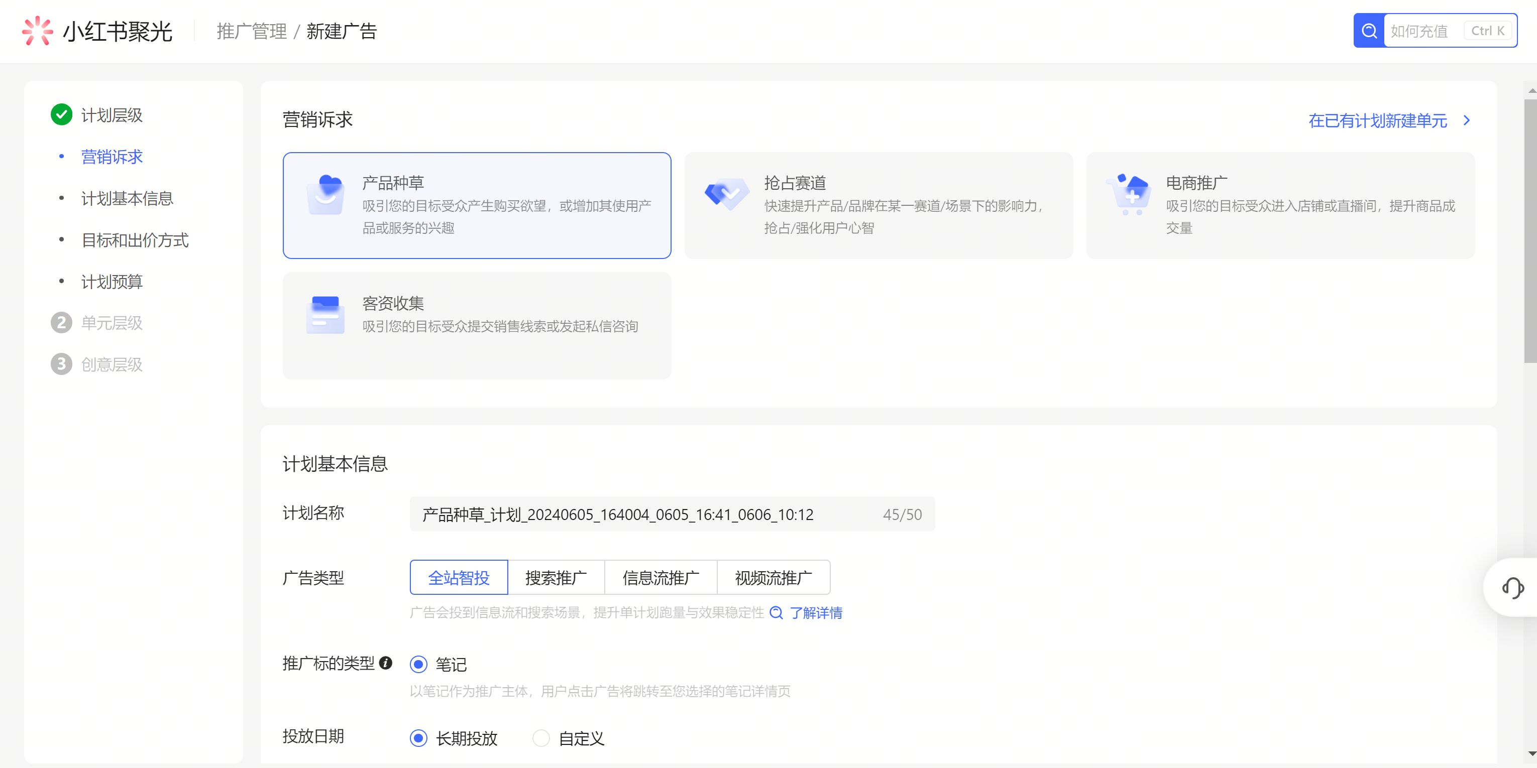1537x768 pixels.
Task: Go to 计划基本信息 in the sidebar
Action: [127, 198]
